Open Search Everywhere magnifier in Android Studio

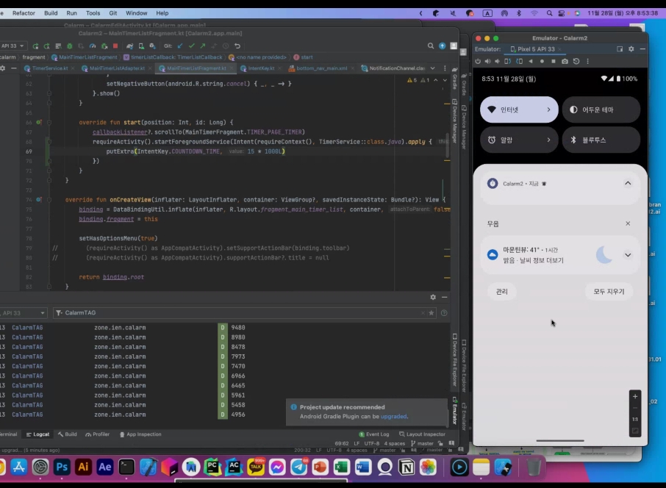430,46
